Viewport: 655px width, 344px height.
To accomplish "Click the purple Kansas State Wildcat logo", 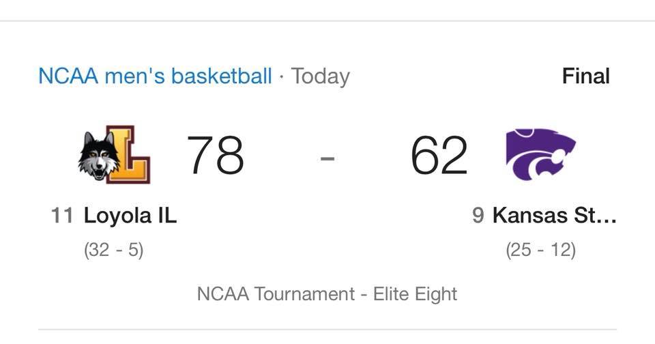I will tap(540, 154).
